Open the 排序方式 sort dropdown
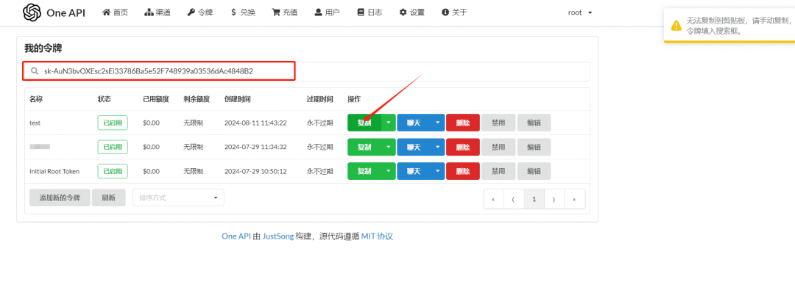 click(178, 198)
